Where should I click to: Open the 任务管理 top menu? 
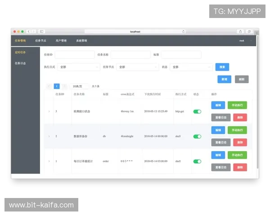click(x=20, y=40)
